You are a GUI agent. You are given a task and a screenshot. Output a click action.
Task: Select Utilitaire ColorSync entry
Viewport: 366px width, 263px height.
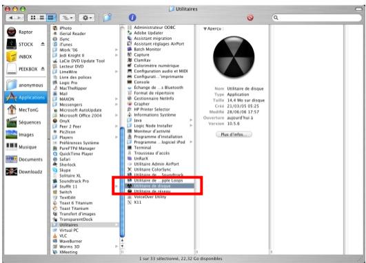[x=152, y=169]
